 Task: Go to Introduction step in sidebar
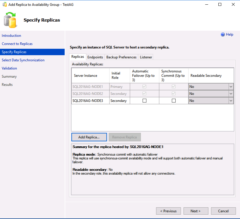11,36
